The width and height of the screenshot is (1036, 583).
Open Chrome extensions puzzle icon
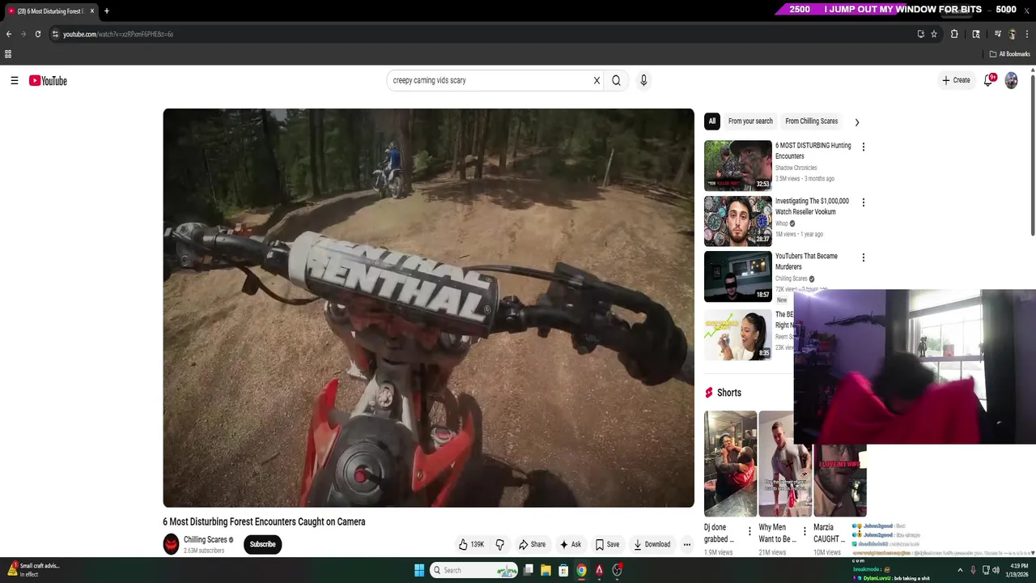point(954,34)
